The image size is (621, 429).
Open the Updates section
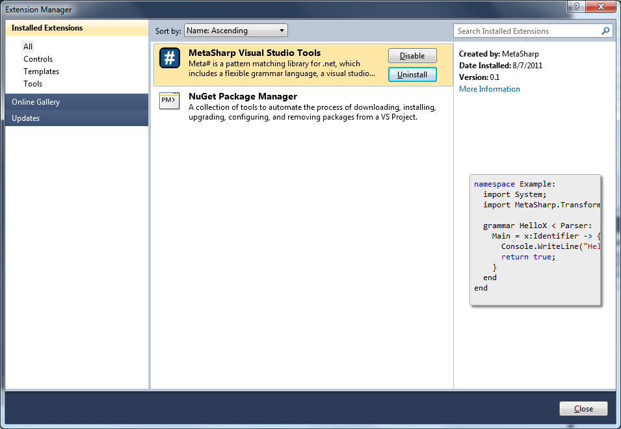pos(77,118)
